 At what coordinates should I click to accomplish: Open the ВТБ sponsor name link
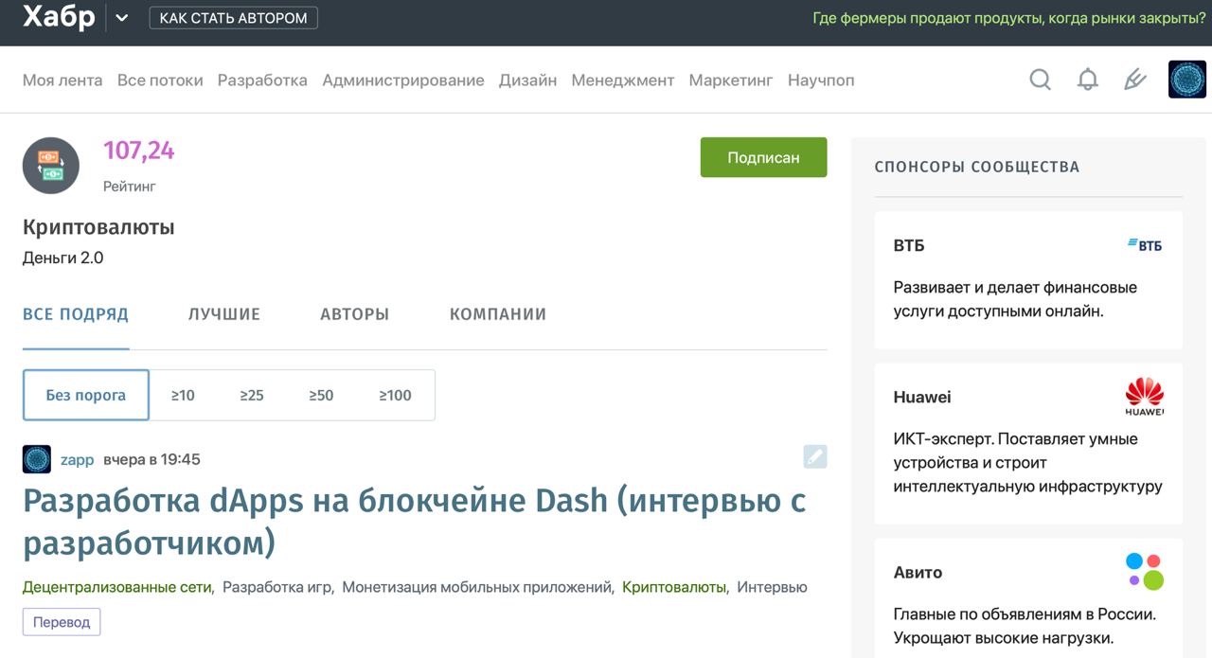[x=909, y=245]
